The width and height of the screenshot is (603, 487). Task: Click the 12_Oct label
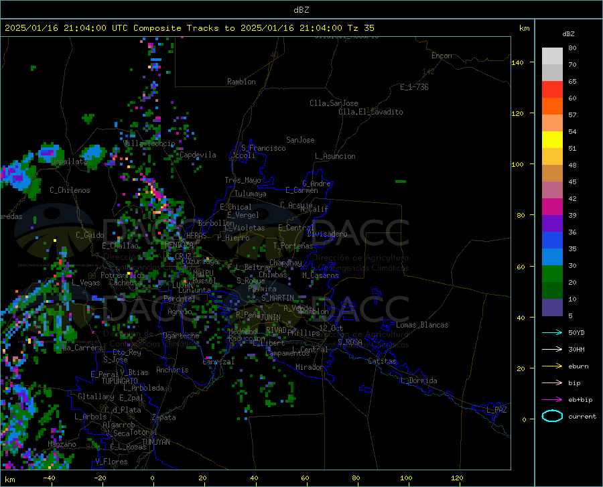coord(331,328)
